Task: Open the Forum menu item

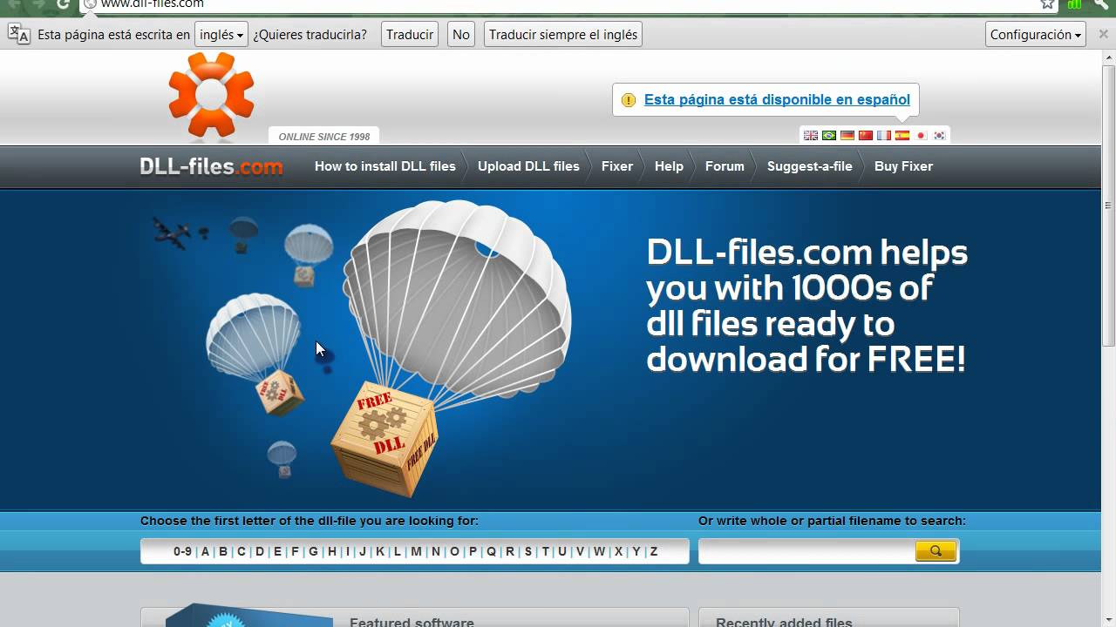Action: pos(725,166)
